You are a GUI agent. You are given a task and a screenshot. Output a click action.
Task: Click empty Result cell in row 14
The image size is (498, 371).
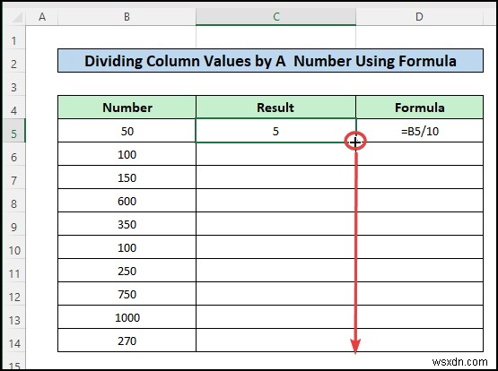275,341
